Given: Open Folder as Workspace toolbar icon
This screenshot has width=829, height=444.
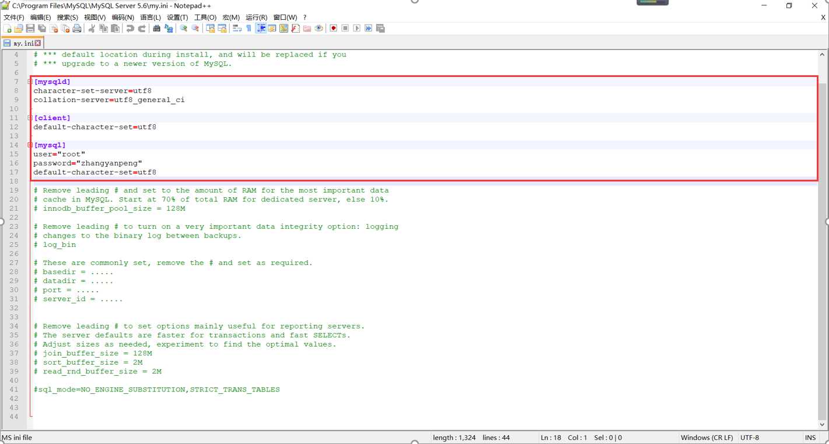Looking at the screenshot, I should pyautogui.click(x=307, y=28).
